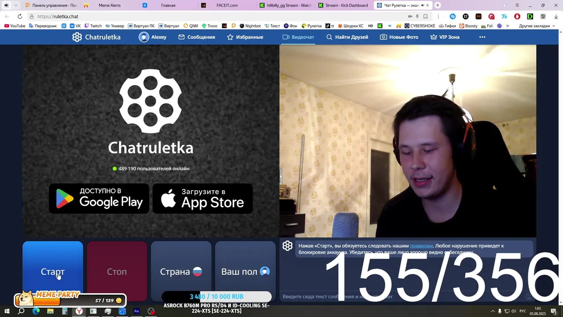Switch to FACEIT.com browser tab
Image resolution: width=563 pixels, height=317 pixels.
(227, 5)
